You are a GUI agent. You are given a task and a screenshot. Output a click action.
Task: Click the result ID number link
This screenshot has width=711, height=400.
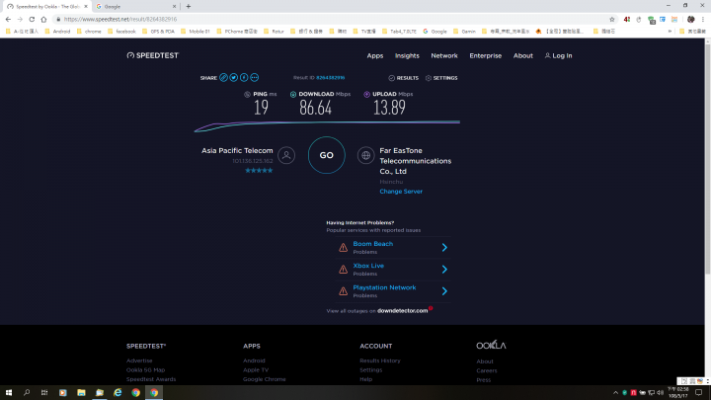330,78
